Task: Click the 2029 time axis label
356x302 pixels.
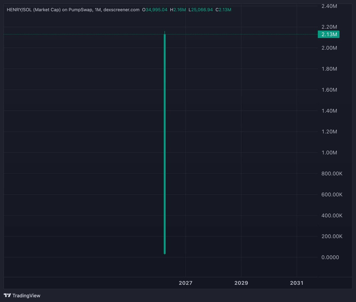Action: tap(241, 283)
